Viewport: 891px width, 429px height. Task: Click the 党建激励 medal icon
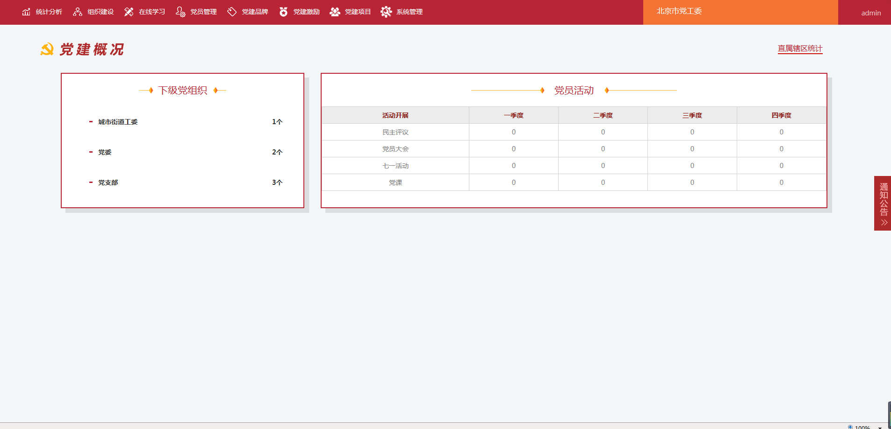283,12
